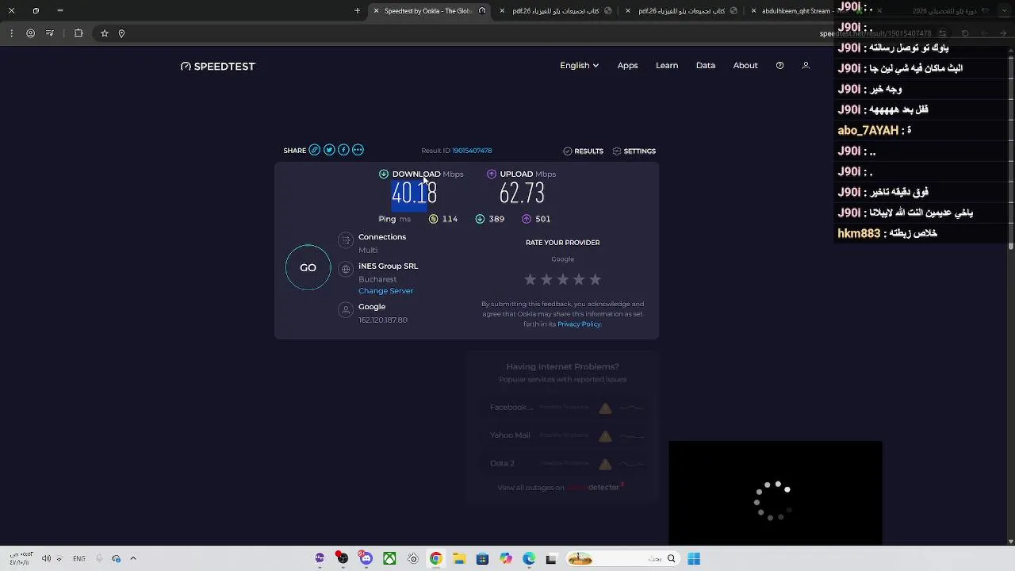
Task: Share the result on Twitter
Action: click(x=329, y=150)
